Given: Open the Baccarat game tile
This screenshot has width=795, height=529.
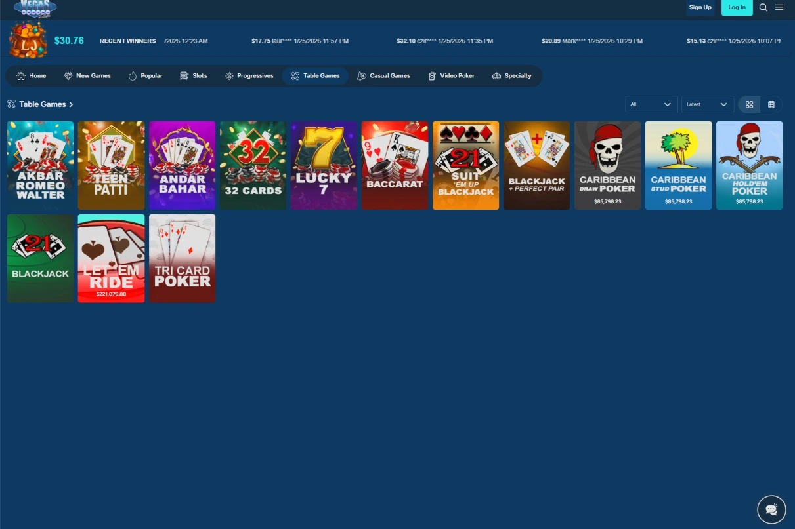Looking at the screenshot, I should pos(395,165).
